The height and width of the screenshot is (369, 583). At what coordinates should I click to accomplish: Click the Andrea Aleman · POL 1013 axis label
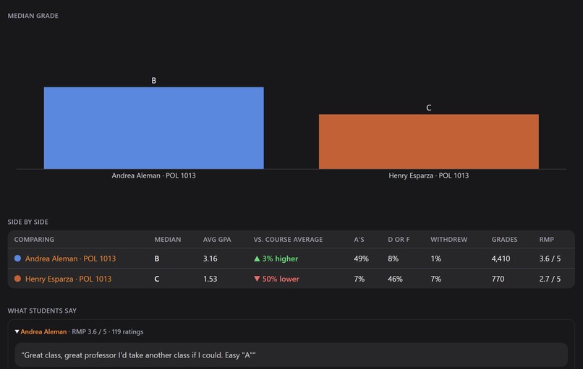[x=153, y=175]
